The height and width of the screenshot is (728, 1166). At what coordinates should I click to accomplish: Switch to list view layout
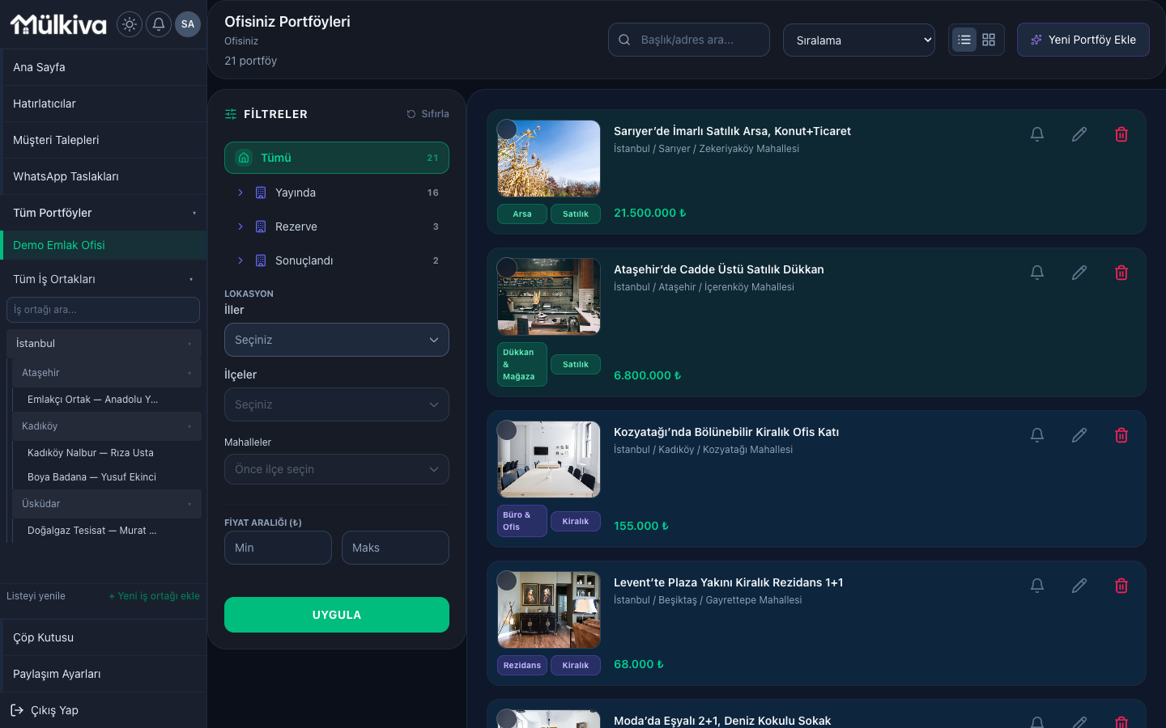(964, 40)
